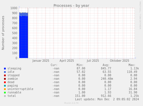This screenshot has height=106, width=143.
Task: Click the '300' y-axis tick label
Action: 15,43
